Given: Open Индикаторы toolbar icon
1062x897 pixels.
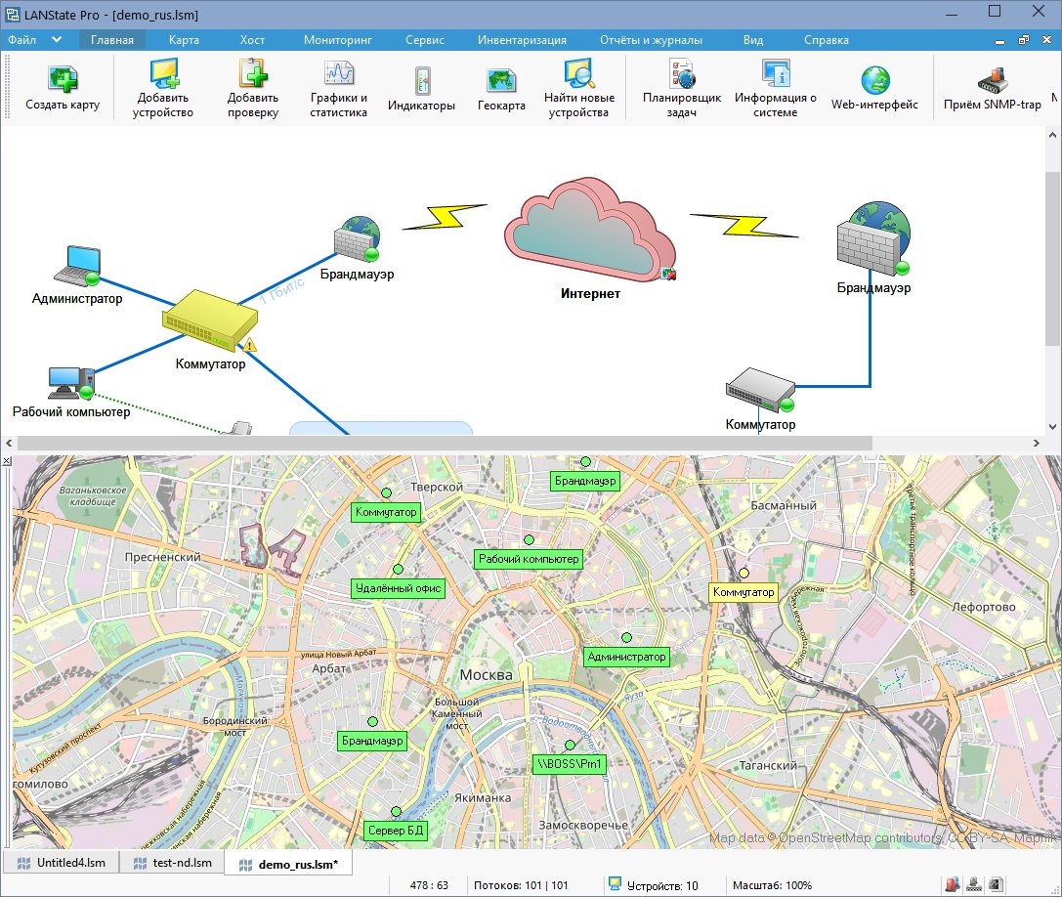Looking at the screenshot, I should point(422,81).
